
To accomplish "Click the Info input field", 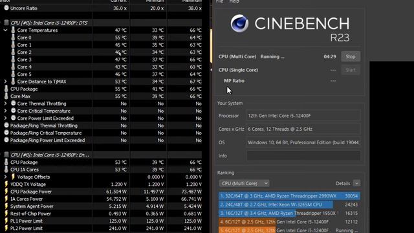I will 303,155.
